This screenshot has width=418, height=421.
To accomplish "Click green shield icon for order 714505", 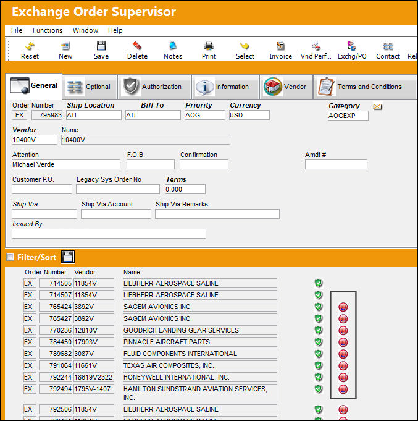I will point(318,283).
